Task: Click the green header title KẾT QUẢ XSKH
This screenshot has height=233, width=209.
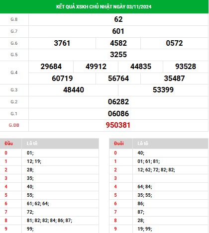Action: tap(104, 6)
